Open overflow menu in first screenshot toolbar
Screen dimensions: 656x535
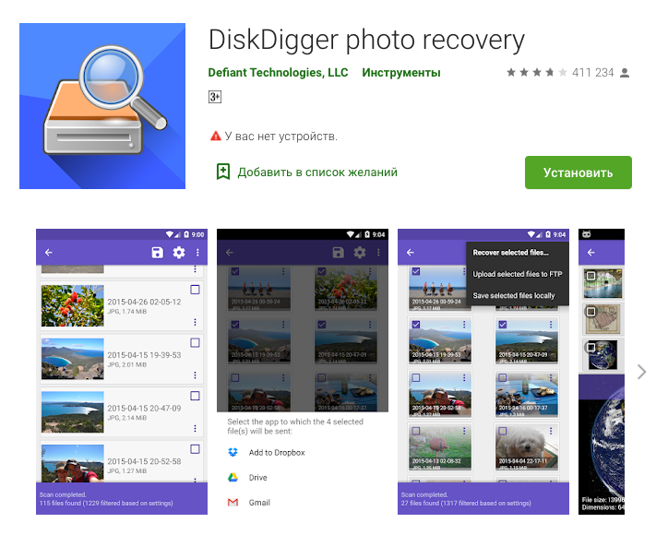(x=197, y=252)
